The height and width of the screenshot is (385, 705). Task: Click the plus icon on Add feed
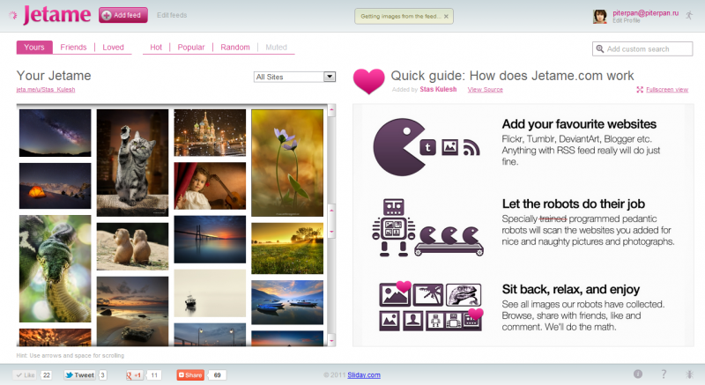[107, 15]
